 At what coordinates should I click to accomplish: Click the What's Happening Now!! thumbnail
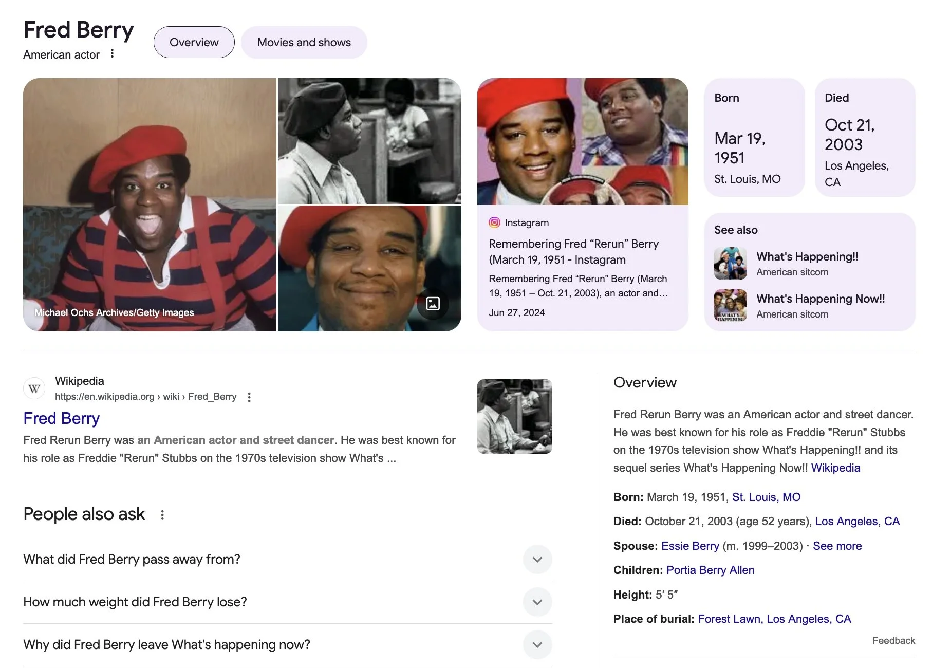coord(730,305)
